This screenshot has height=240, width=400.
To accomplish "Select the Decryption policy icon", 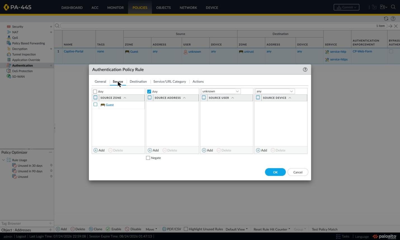I will pos(9,49).
